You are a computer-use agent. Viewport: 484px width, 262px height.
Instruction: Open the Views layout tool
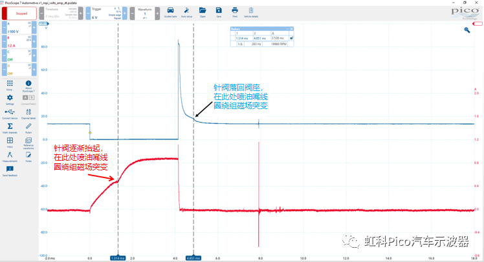[x=10, y=142]
